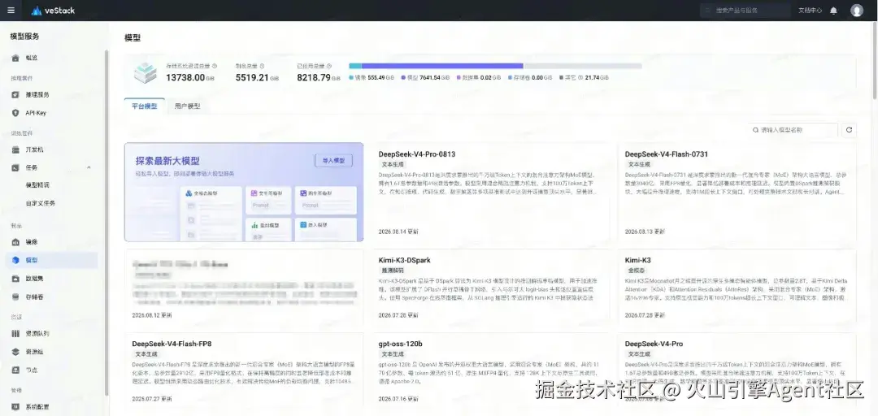Click the 导入模型 button in the banner
The height and width of the screenshot is (416, 878).
tap(334, 161)
